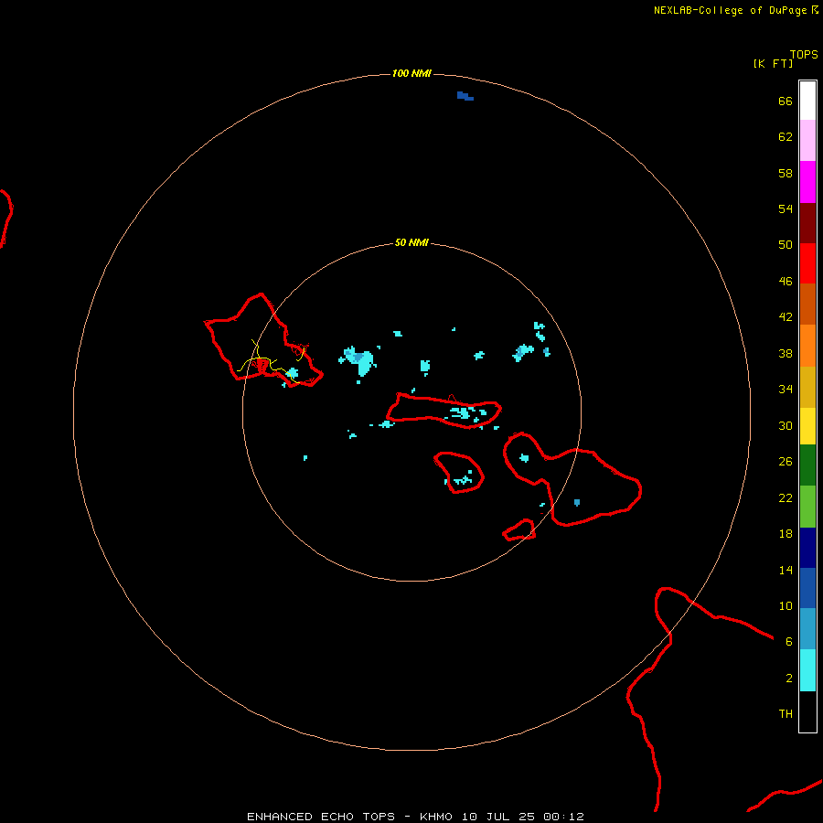
Task: Click the cyan echo cluster over Molokai
Action: [465, 413]
